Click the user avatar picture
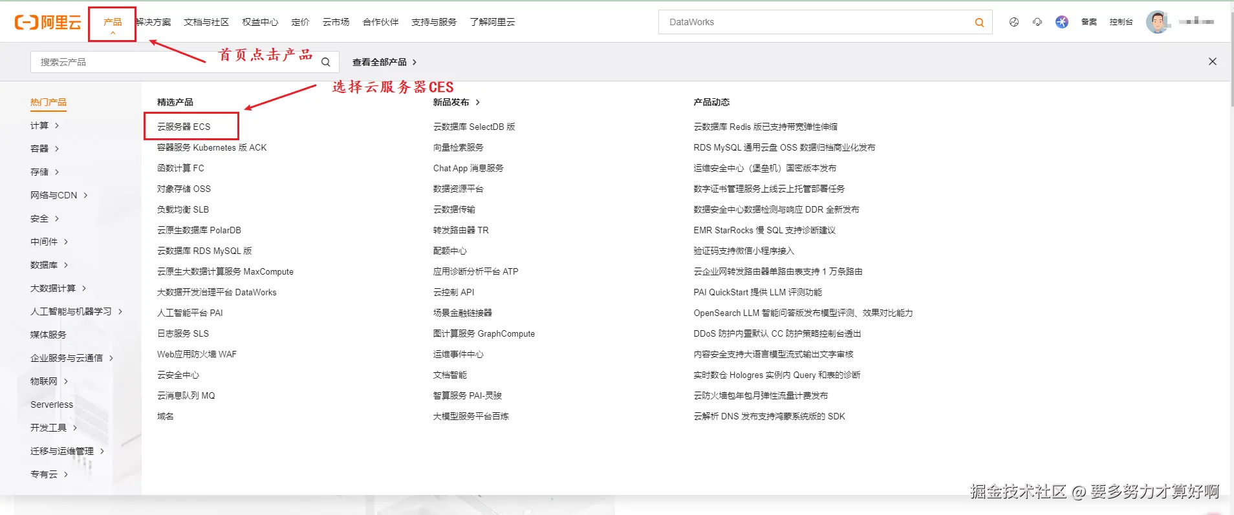This screenshot has height=515, width=1234. (1158, 22)
